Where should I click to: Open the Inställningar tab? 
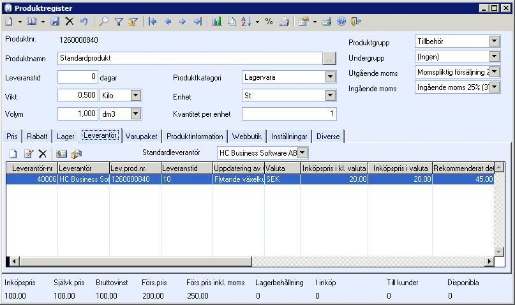[x=289, y=137]
